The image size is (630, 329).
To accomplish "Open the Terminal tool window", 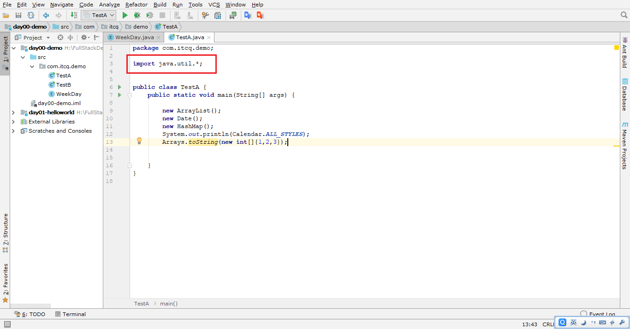I will pyautogui.click(x=70, y=314).
